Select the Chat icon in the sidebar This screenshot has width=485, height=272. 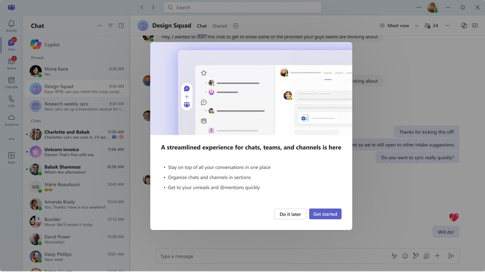pos(12,45)
